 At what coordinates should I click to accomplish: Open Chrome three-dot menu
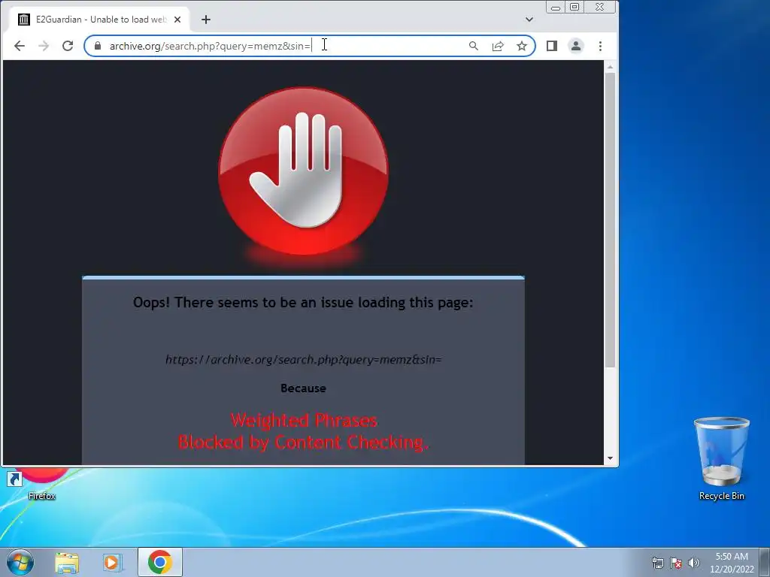click(x=600, y=46)
